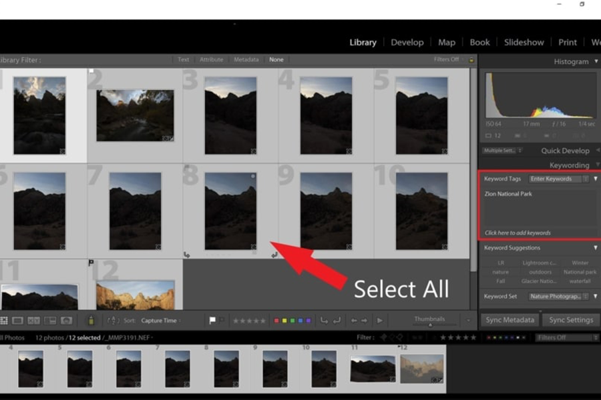The width and height of the screenshot is (601, 400).
Task: Open the Sort by Capture Time dropdown
Action: tap(162, 321)
